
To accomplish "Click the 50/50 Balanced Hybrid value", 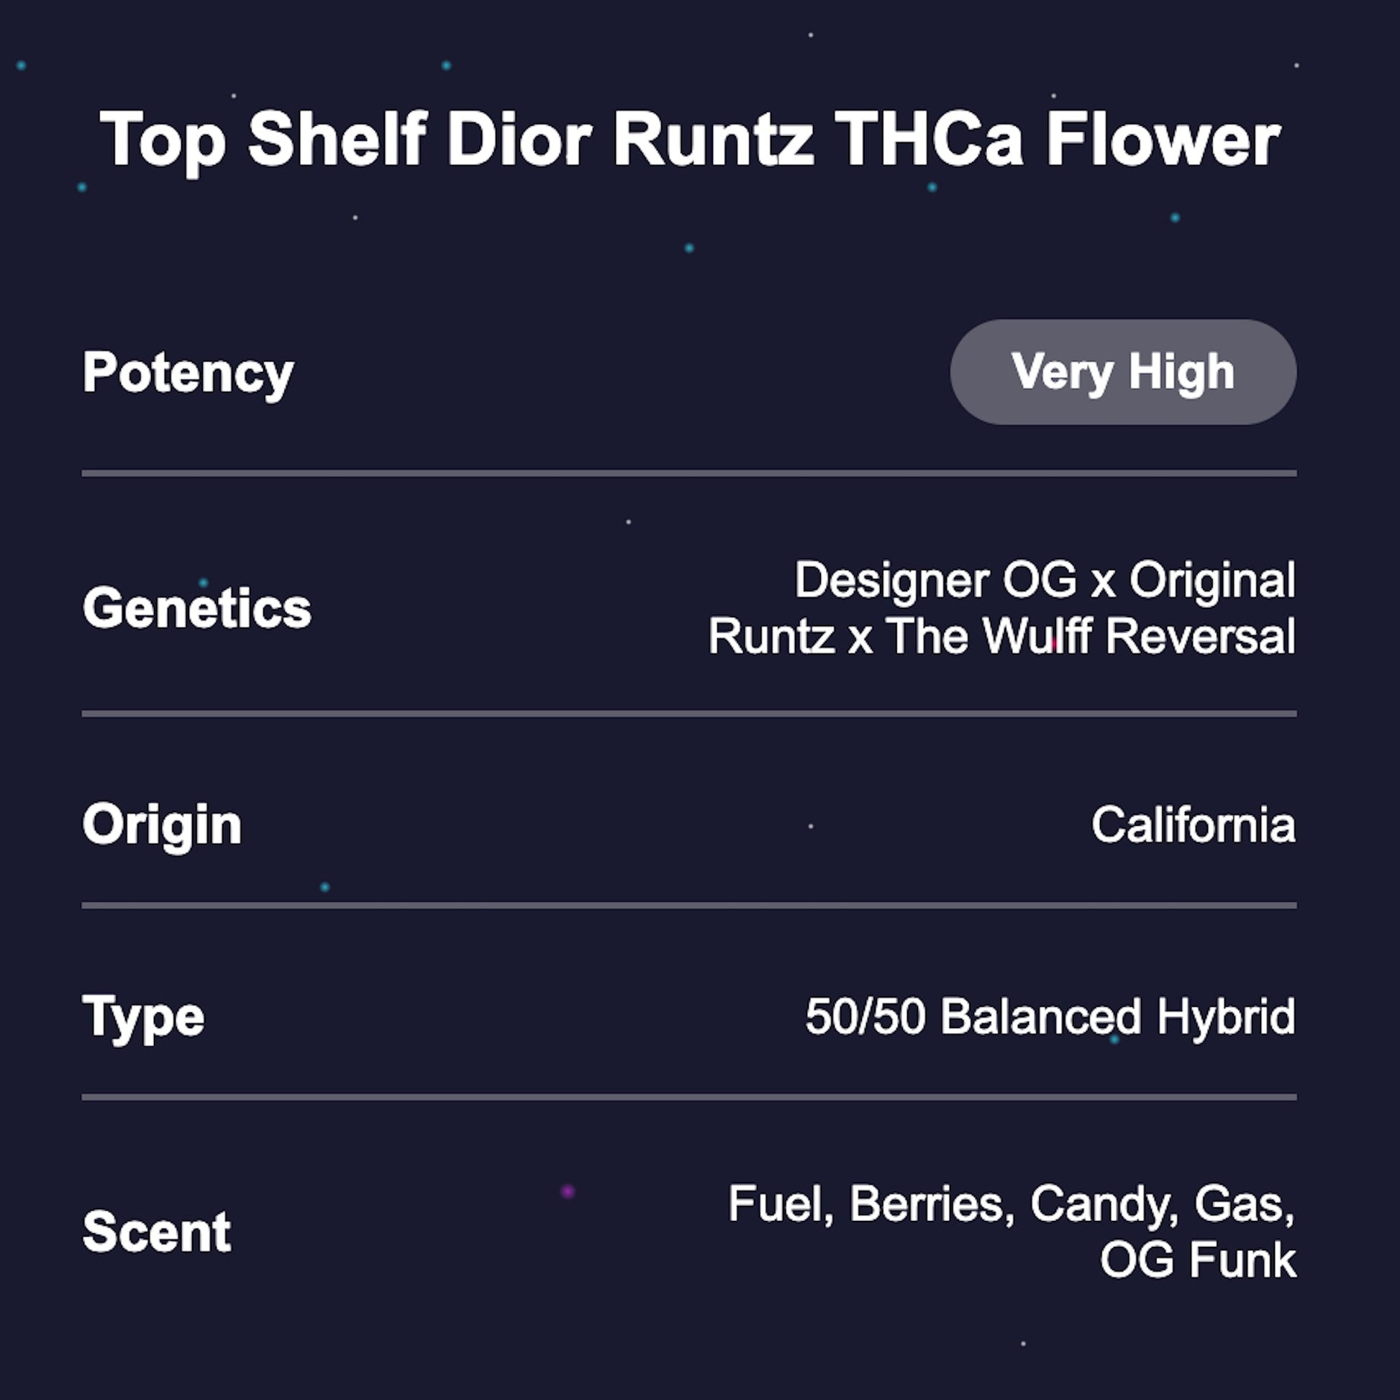I will 1050,1016.
